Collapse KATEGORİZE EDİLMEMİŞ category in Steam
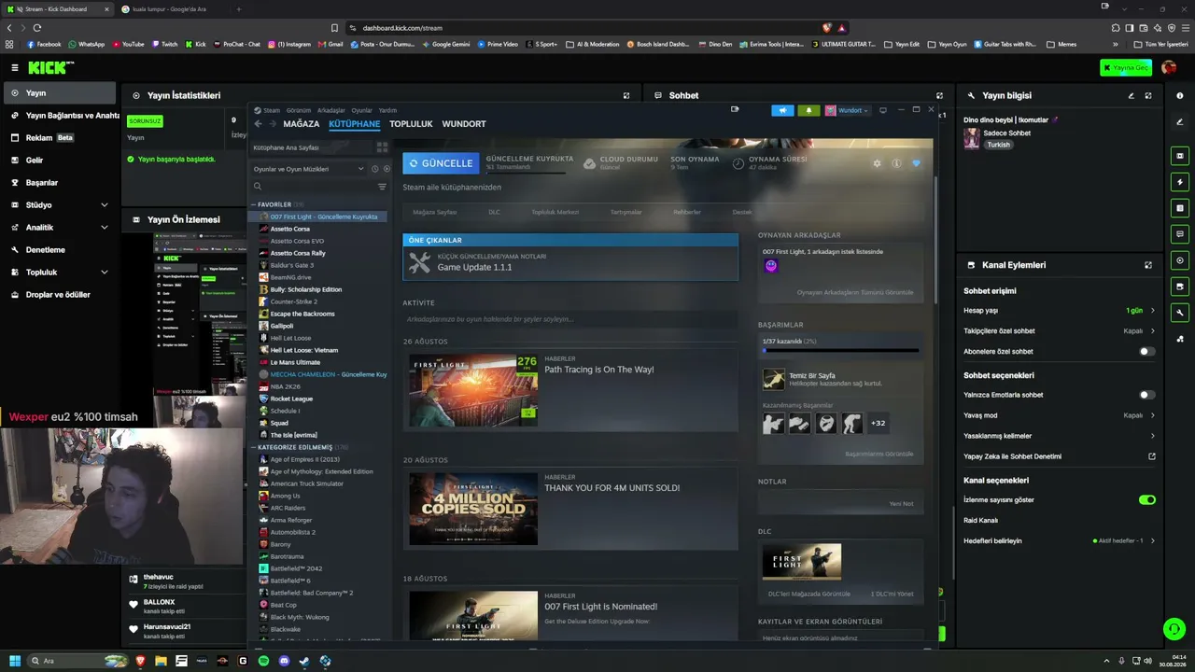The height and width of the screenshot is (672, 1195). (x=253, y=447)
